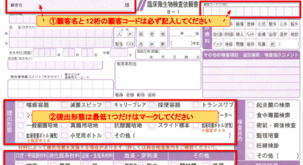Screen dimensions: 303x165
Task: Mark the 外 (outpatient) box
Action: coord(130,34)
